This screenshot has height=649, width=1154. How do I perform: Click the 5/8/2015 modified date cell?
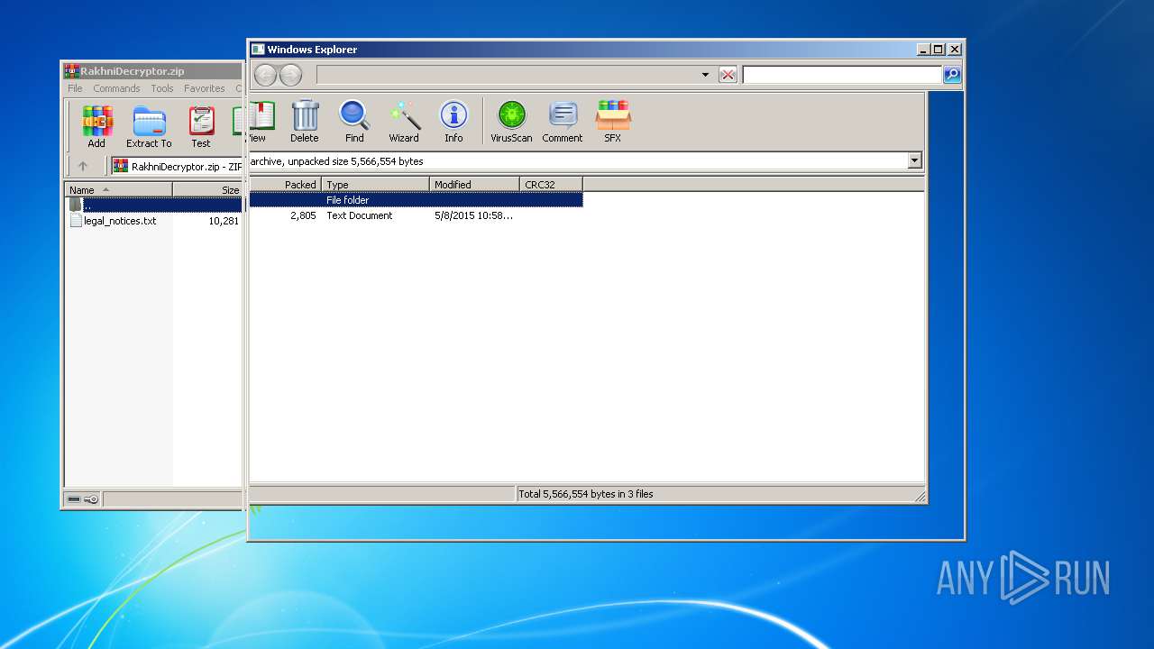[473, 215]
